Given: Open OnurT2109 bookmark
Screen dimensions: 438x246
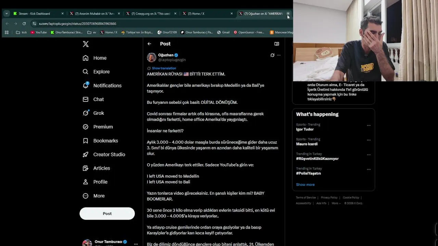Looking at the screenshot, I should pos(167,32).
